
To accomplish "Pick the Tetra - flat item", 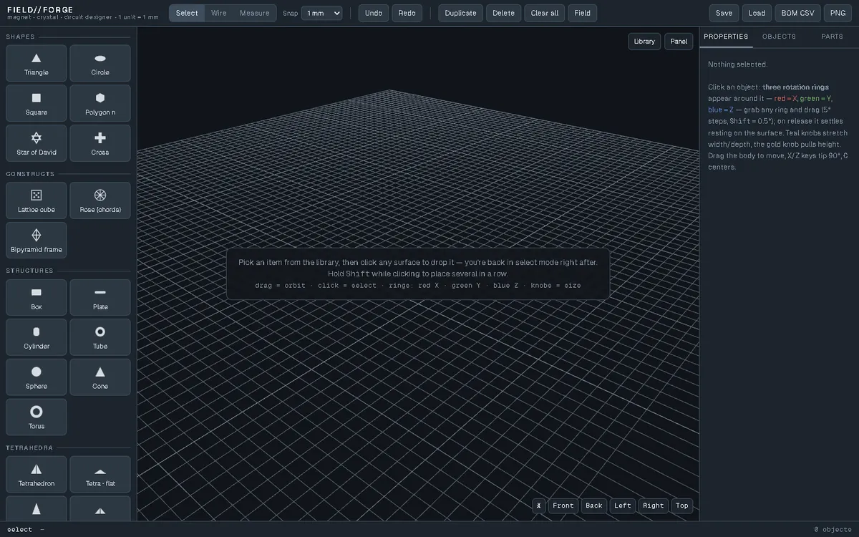I will [100, 475].
